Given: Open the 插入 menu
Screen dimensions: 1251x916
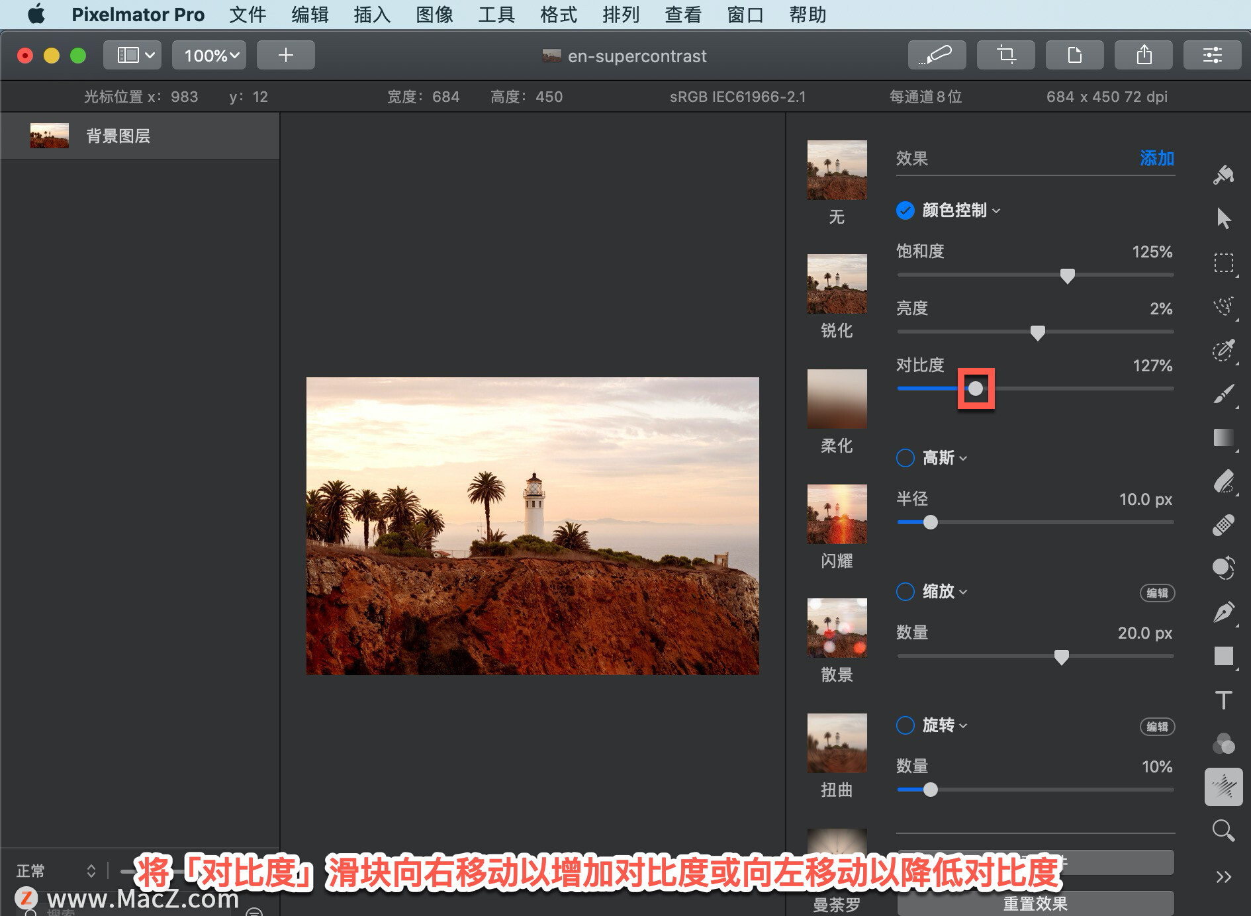Looking at the screenshot, I should click(x=372, y=15).
